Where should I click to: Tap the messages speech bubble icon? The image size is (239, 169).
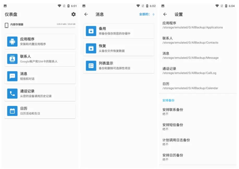12,76
